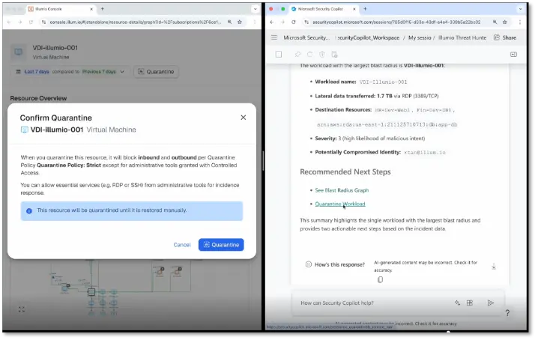
Task: Click the pin icon in session toolbar
Action: point(298,54)
